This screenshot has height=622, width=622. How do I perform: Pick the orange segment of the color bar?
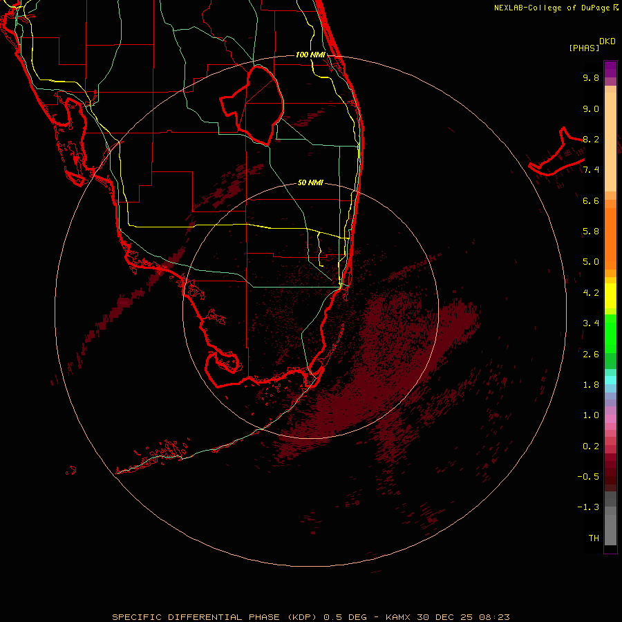(610, 238)
